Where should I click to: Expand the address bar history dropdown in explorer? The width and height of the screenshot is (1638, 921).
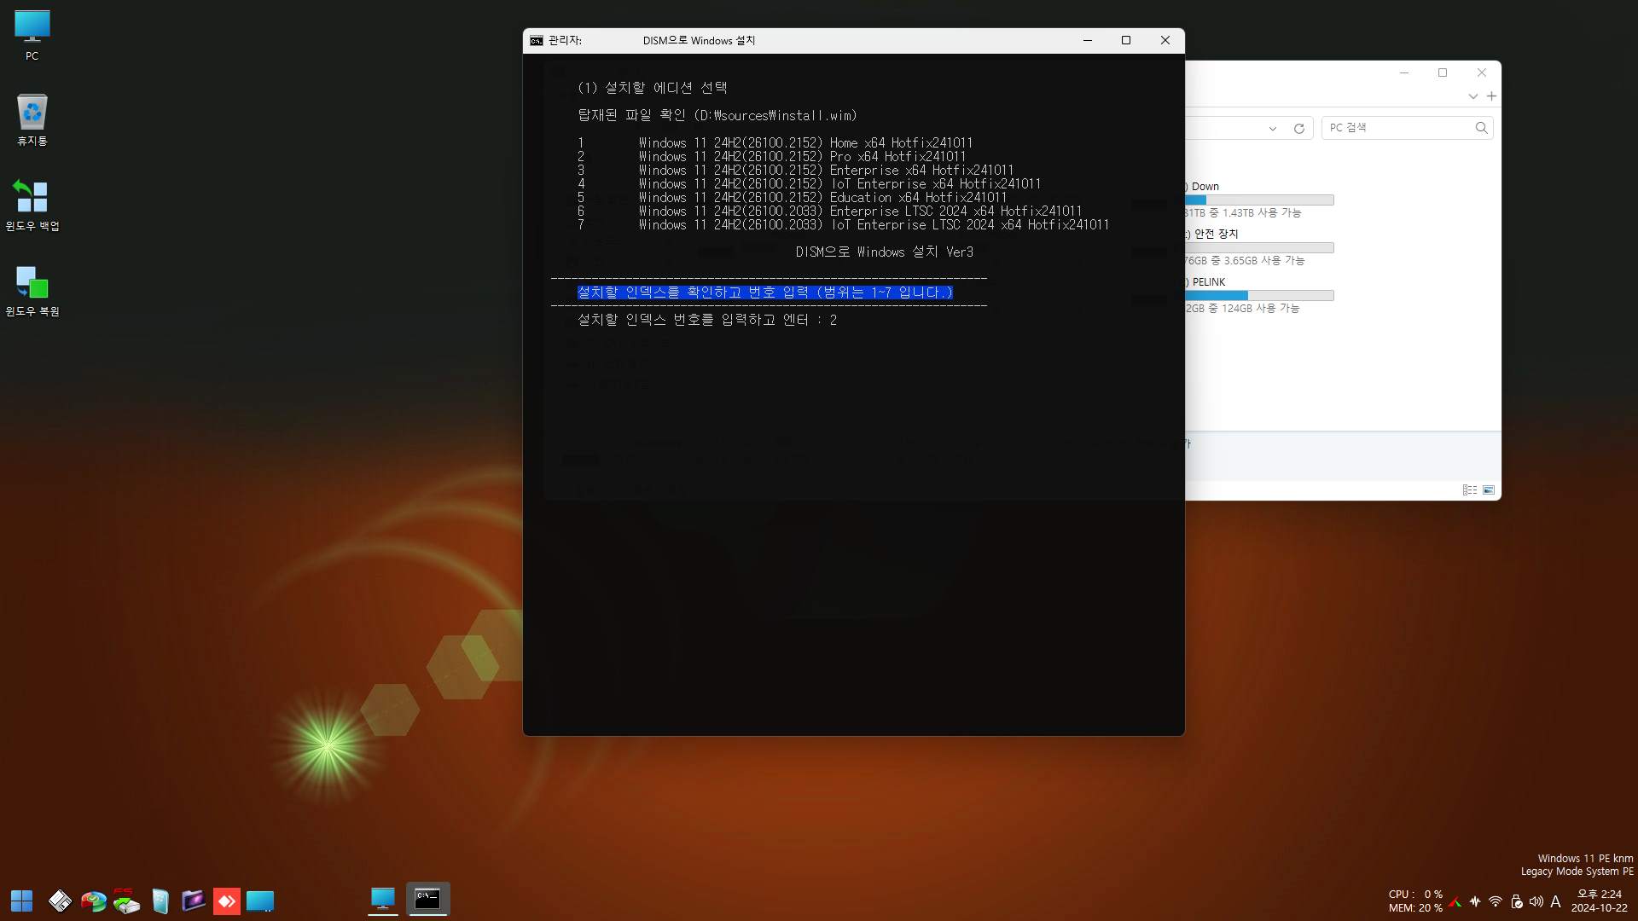(1272, 129)
